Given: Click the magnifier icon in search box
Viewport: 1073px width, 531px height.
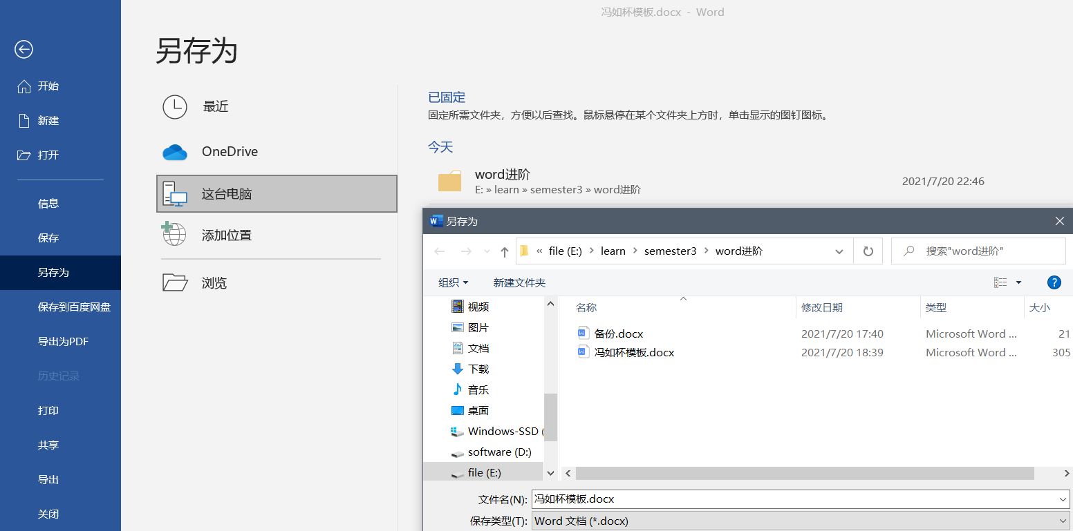Looking at the screenshot, I should [910, 251].
